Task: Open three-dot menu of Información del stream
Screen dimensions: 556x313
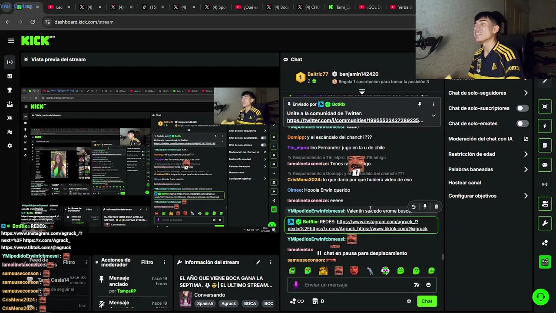Action: tap(270, 262)
